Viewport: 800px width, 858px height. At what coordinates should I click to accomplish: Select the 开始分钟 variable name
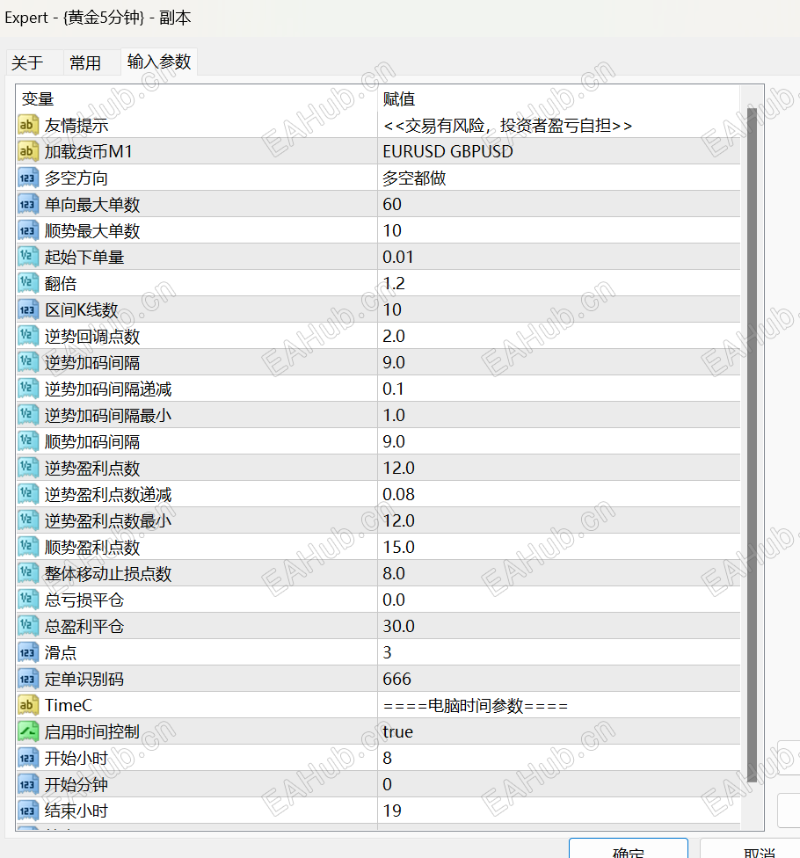click(76, 785)
